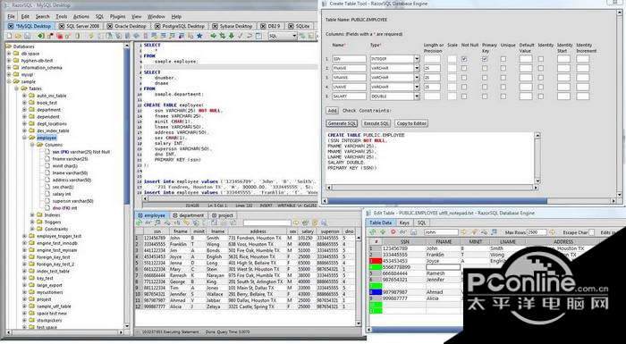The height and width of the screenshot is (344, 626).
Task: Close the SQLite tab with its X
Action: [291, 26]
